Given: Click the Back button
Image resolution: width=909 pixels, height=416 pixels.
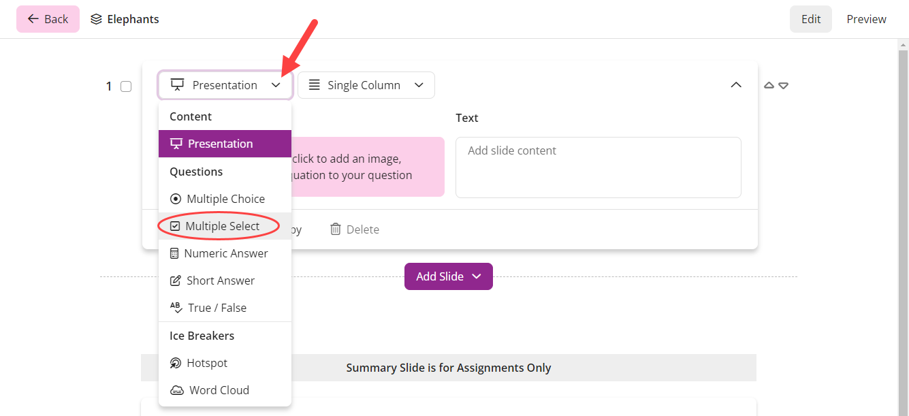Looking at the screenshot, I should (48, 18).
